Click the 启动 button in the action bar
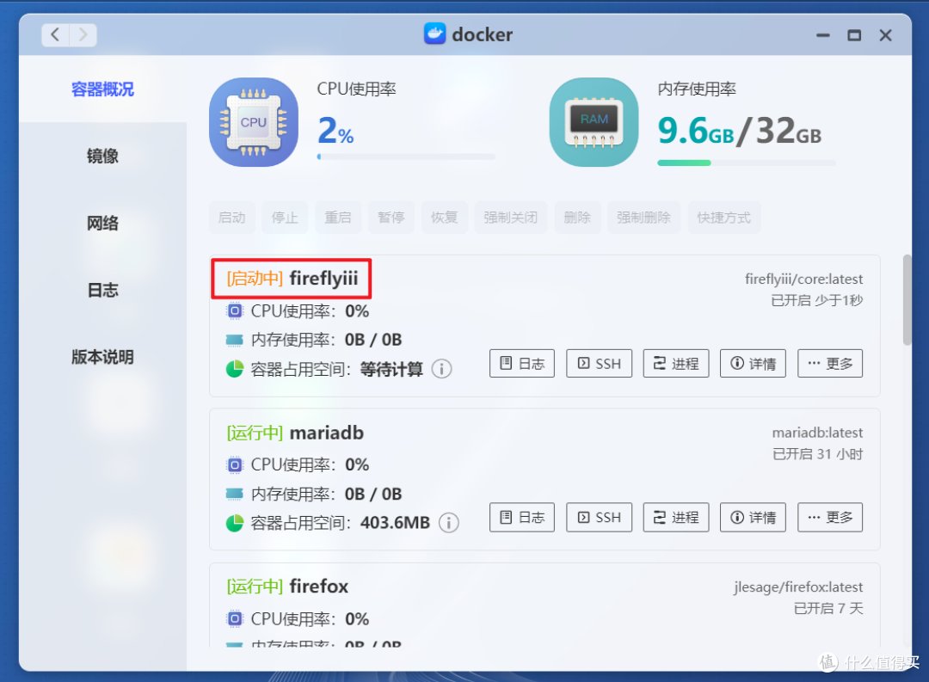This screenshot has height=682, width=929. coord(231,217)
